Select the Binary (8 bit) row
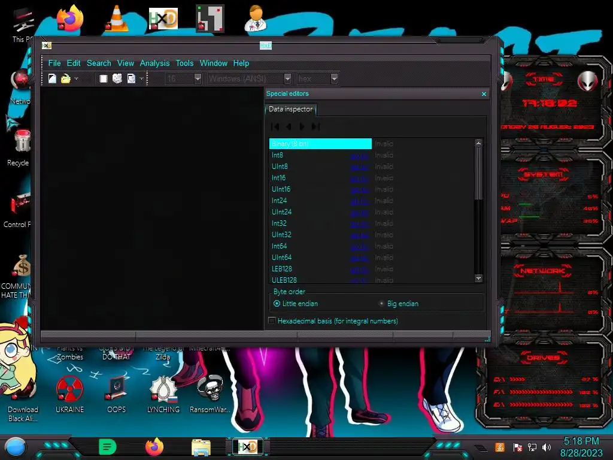Screen dimensions: 613x460 [x=371, y=144]
